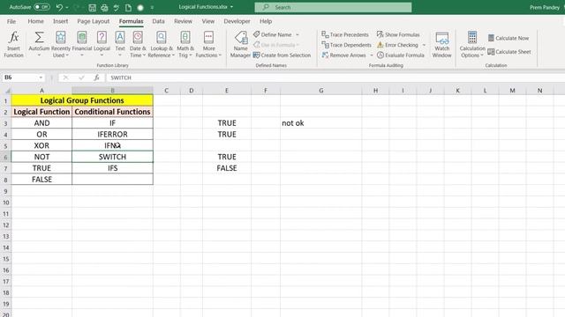
Task: Launch the Name Manager
Action: point(240,44)
